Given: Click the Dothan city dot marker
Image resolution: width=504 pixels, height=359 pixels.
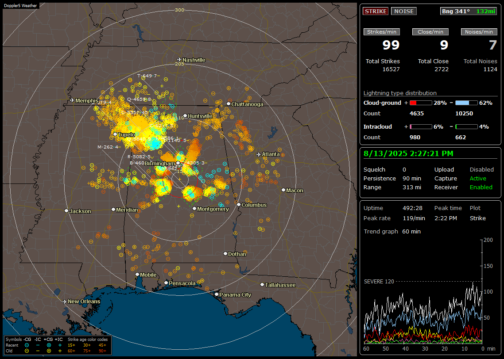Looking at the screenshot, I should point(225,253).
